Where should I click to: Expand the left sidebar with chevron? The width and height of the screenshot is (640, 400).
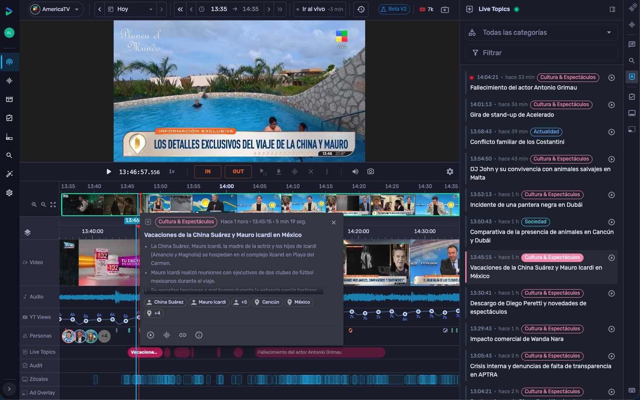click(9, 389)
